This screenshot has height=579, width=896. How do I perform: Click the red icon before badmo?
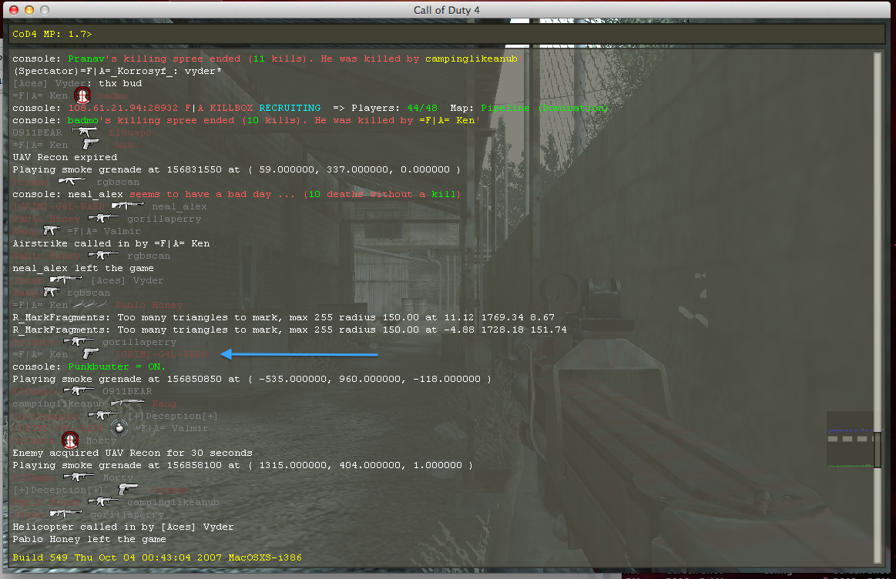82,95
